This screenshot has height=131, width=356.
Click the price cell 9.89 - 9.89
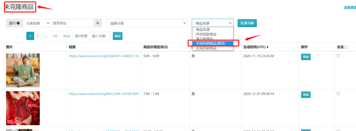click(151, 56)
